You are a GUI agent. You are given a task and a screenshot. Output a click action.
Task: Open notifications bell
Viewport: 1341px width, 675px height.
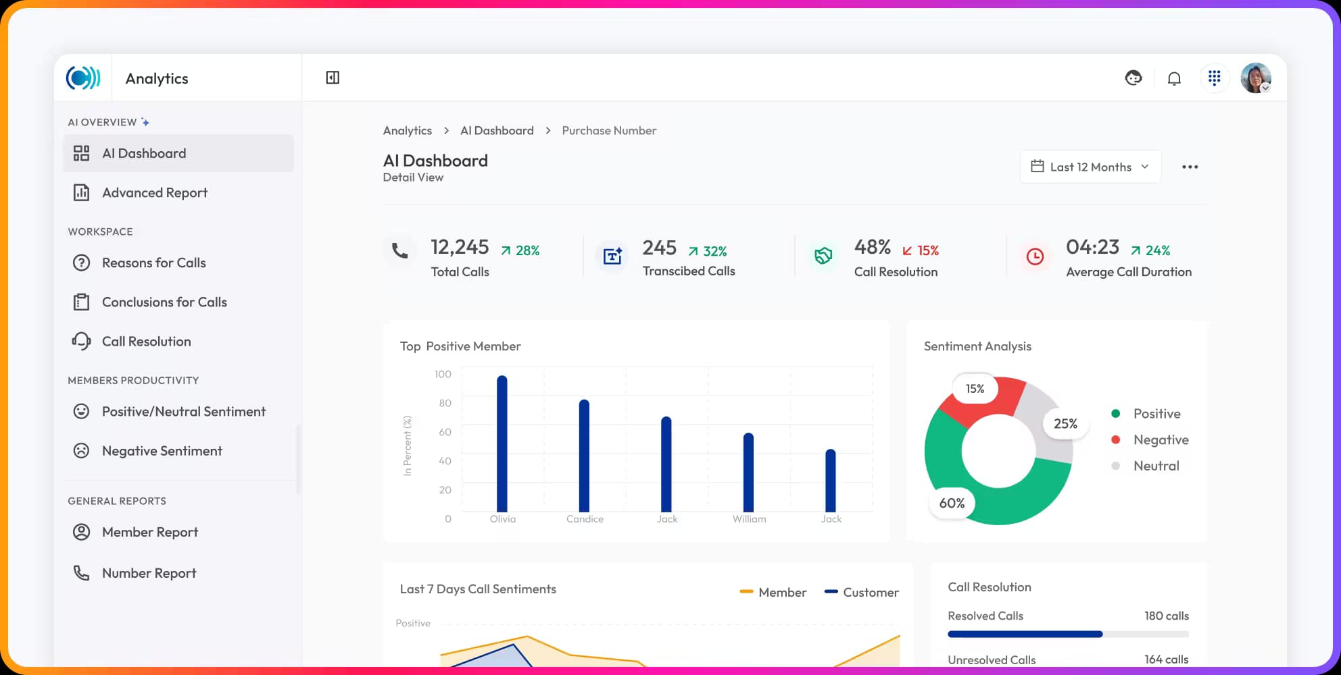pyautogui.click(x=1174, y=78)
